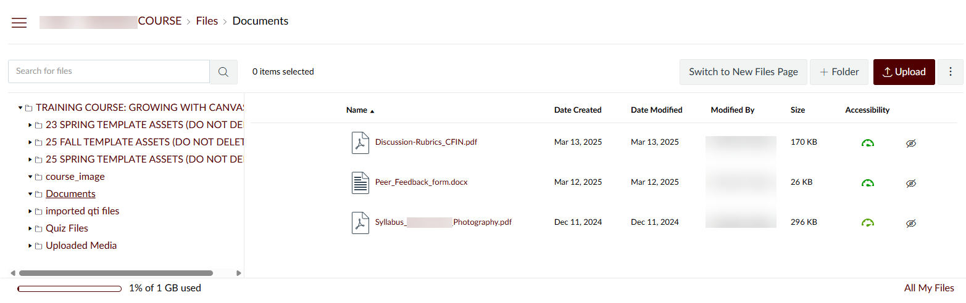
Task: Select the Uploaded Media folder in tree
Action: tap(81, 246)
